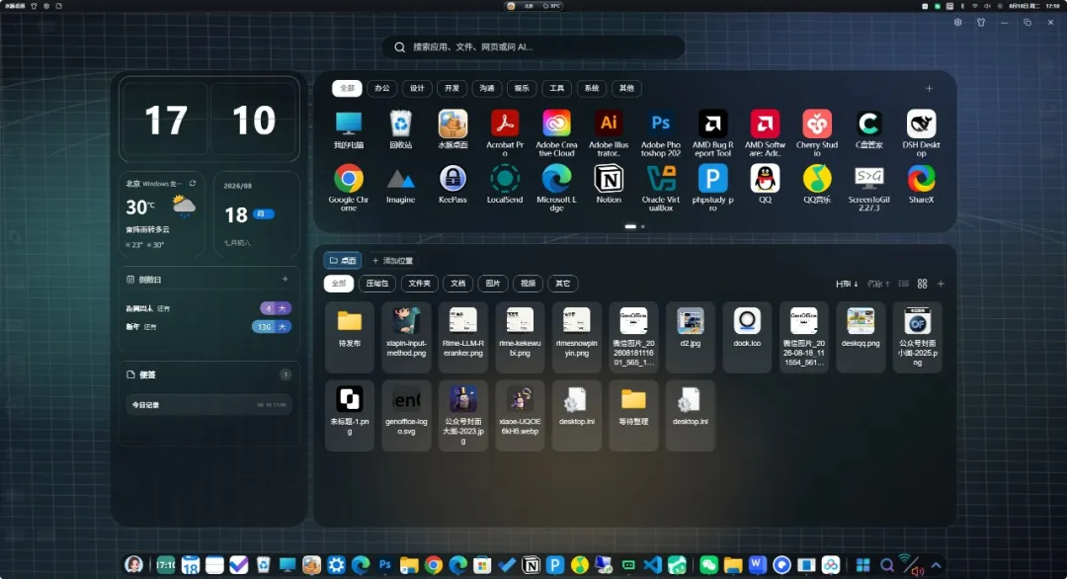Open WeChat from the dock
1067x579 pixels.
(x=708, y=565)
